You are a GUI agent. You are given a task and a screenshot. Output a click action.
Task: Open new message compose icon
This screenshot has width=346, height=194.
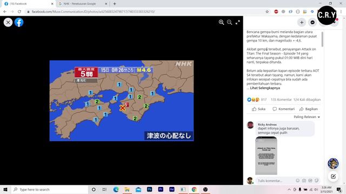(333, 176)
